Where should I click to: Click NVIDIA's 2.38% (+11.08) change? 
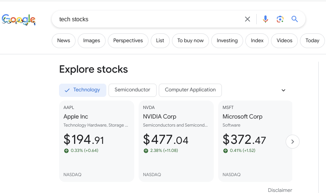[164, 150]
